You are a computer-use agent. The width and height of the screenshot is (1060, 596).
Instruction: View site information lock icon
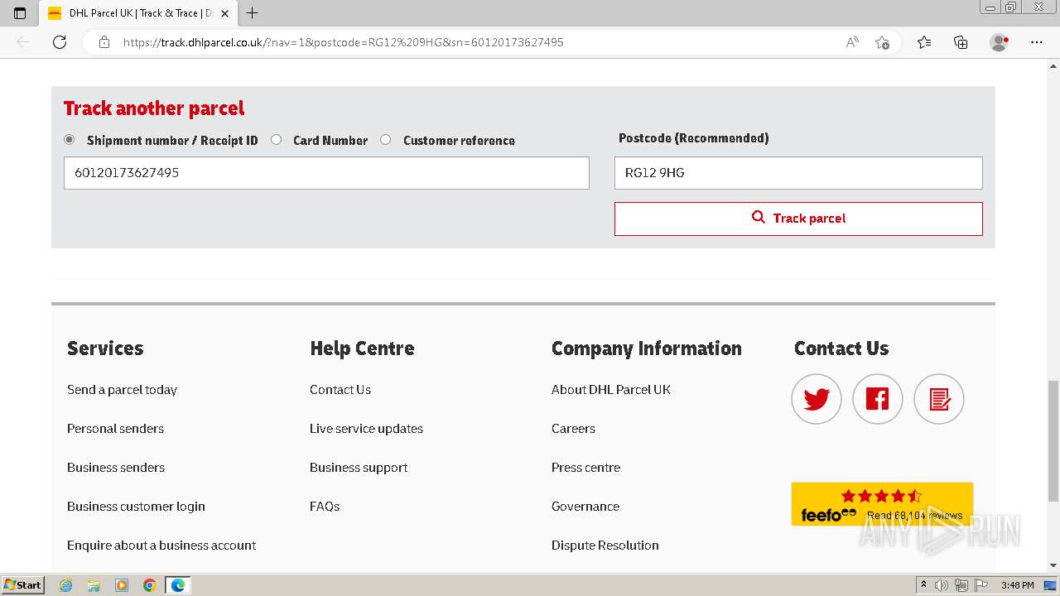[x=104, y=42]
